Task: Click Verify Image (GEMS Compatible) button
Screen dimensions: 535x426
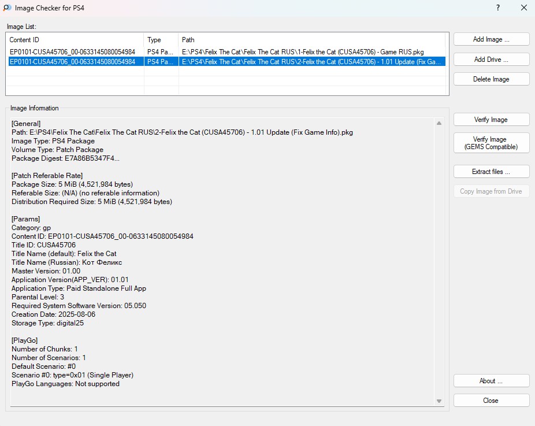Action: pyautogui.click(x=491, y=143)
